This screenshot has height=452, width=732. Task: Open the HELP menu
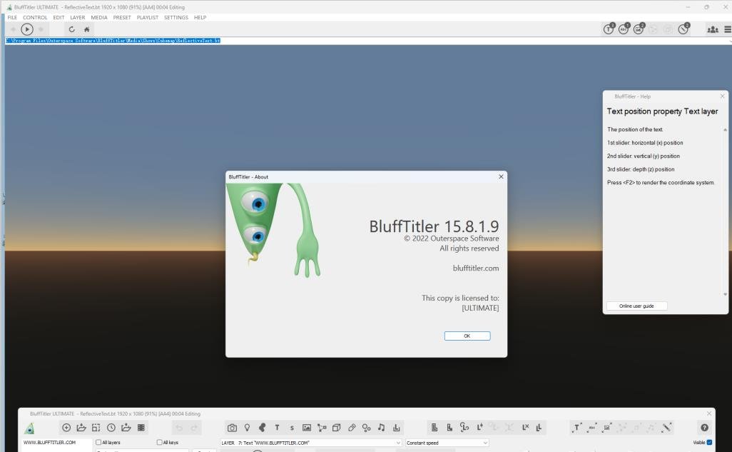(200, 17)
